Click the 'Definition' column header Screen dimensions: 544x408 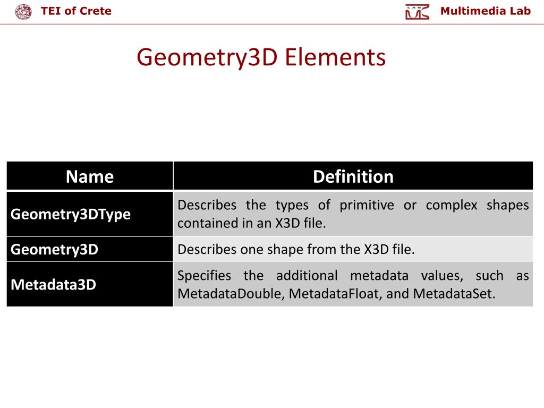click(353, 176)
